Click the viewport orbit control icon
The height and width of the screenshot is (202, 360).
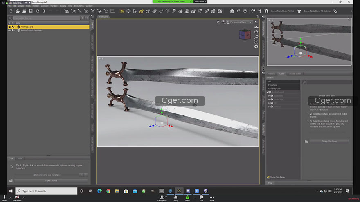[256, 27]
